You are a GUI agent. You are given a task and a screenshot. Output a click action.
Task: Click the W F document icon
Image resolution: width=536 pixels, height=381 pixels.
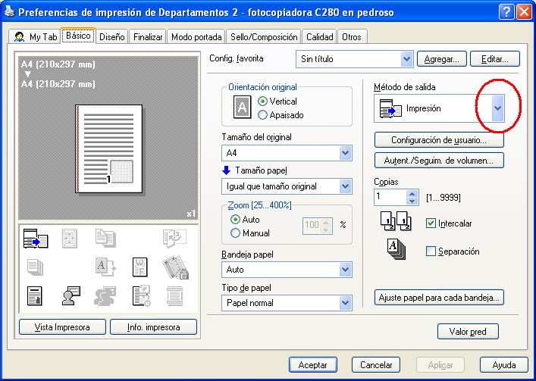tap(140, 267)
